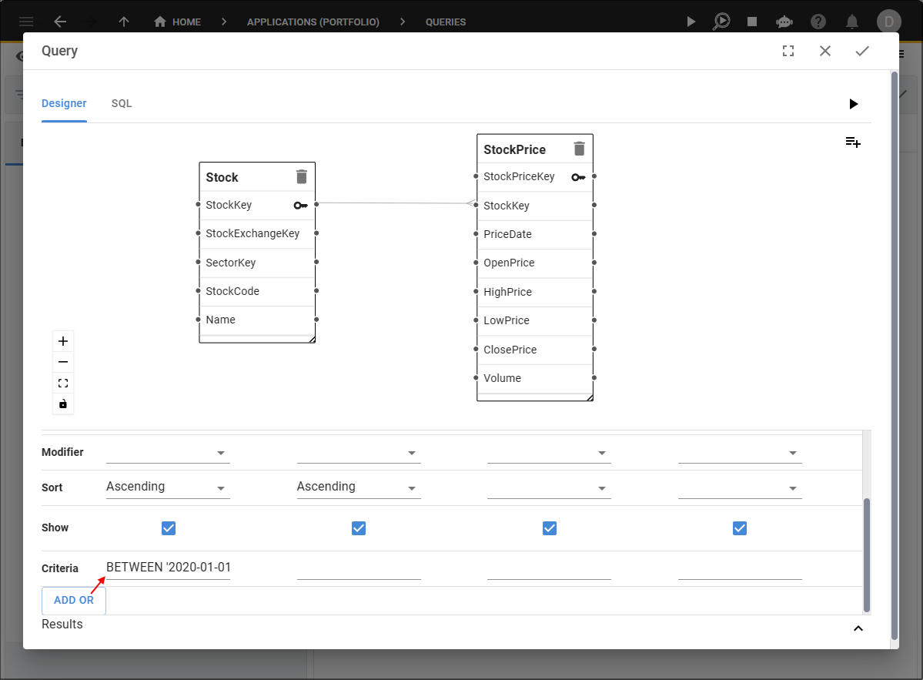
Task: Edit the BETWEEN '2020-01-01 criteria field
Action: click(x=168, y=568)
